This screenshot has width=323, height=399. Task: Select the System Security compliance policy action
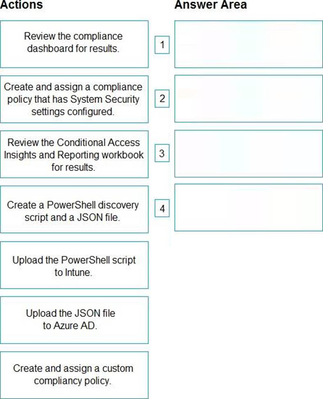coord(74,99)
